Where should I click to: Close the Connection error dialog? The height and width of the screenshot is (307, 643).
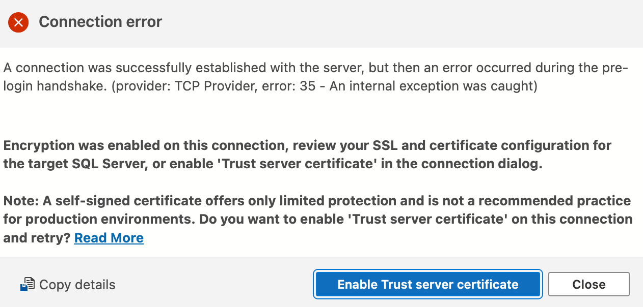pos(588,284)
